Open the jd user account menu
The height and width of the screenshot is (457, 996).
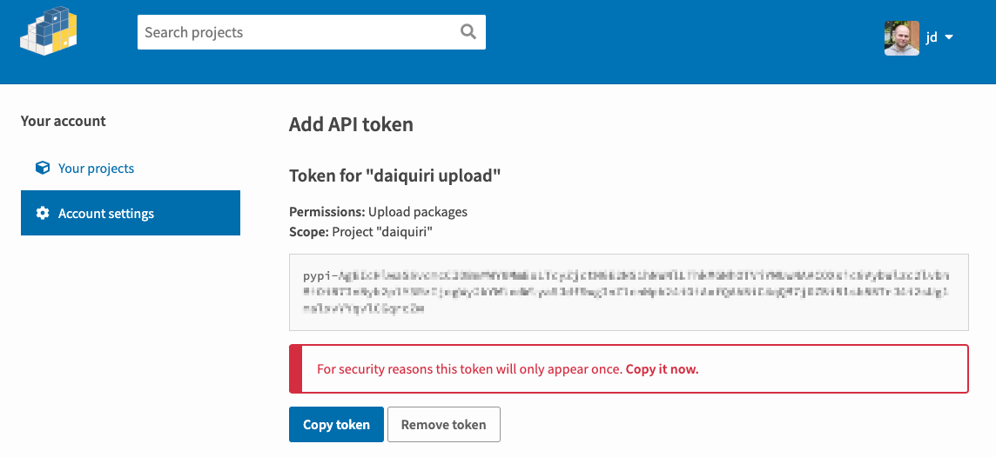[919, 38]
